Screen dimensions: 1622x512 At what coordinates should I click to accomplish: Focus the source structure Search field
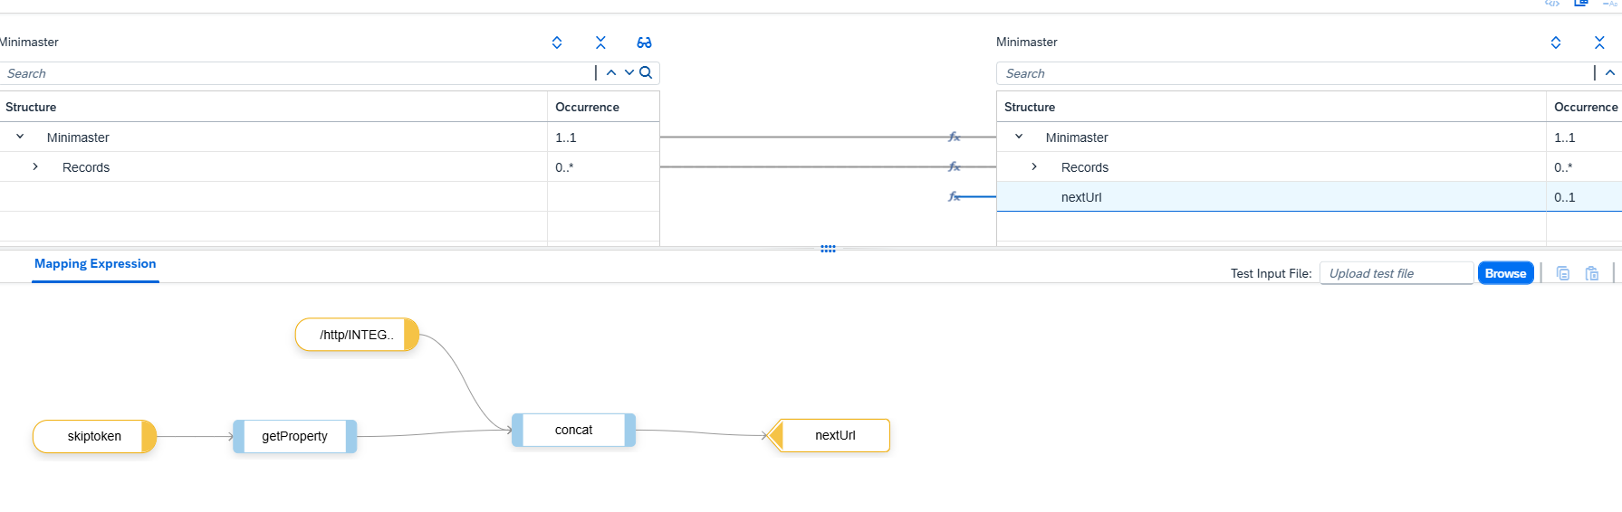pyautogui.click(x=297, y=73)
